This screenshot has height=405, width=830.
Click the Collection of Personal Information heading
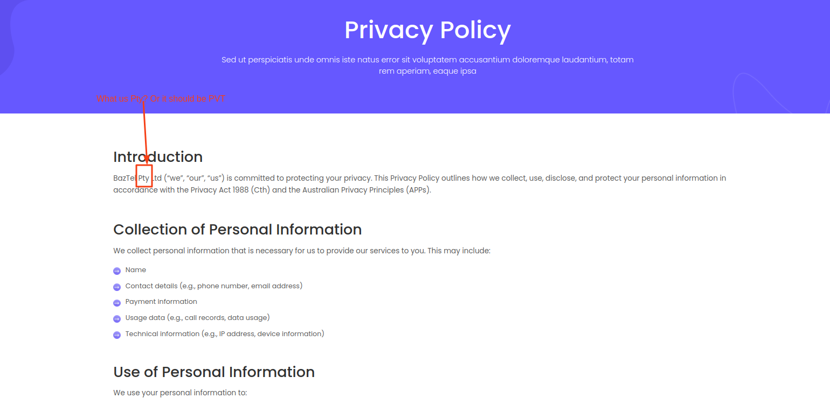(237, 229)
